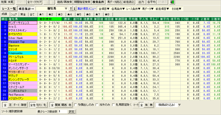This screenshot has width=221, height=115.
Task: Select 関東 region filter
Action: [x=58, y=105]
